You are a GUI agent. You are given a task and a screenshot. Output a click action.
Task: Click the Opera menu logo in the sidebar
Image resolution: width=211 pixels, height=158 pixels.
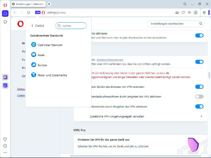[5, 5]
